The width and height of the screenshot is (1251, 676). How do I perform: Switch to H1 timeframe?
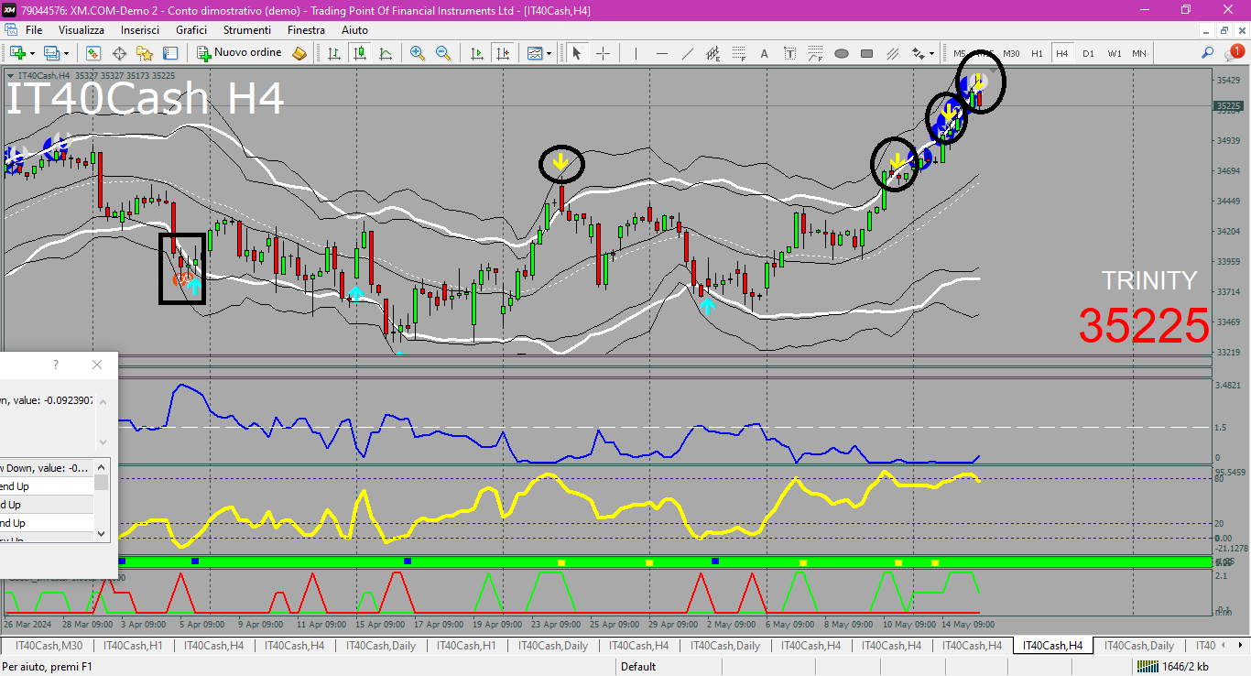[1037, 53]
